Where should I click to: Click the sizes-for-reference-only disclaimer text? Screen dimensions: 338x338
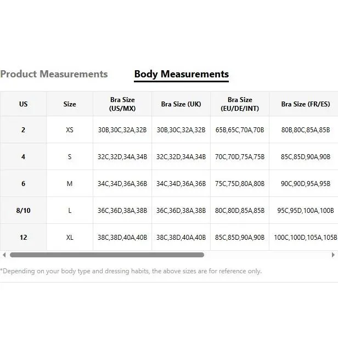point(131,271)
